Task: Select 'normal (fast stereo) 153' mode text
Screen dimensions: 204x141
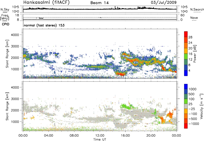Action: click(44, 25)
